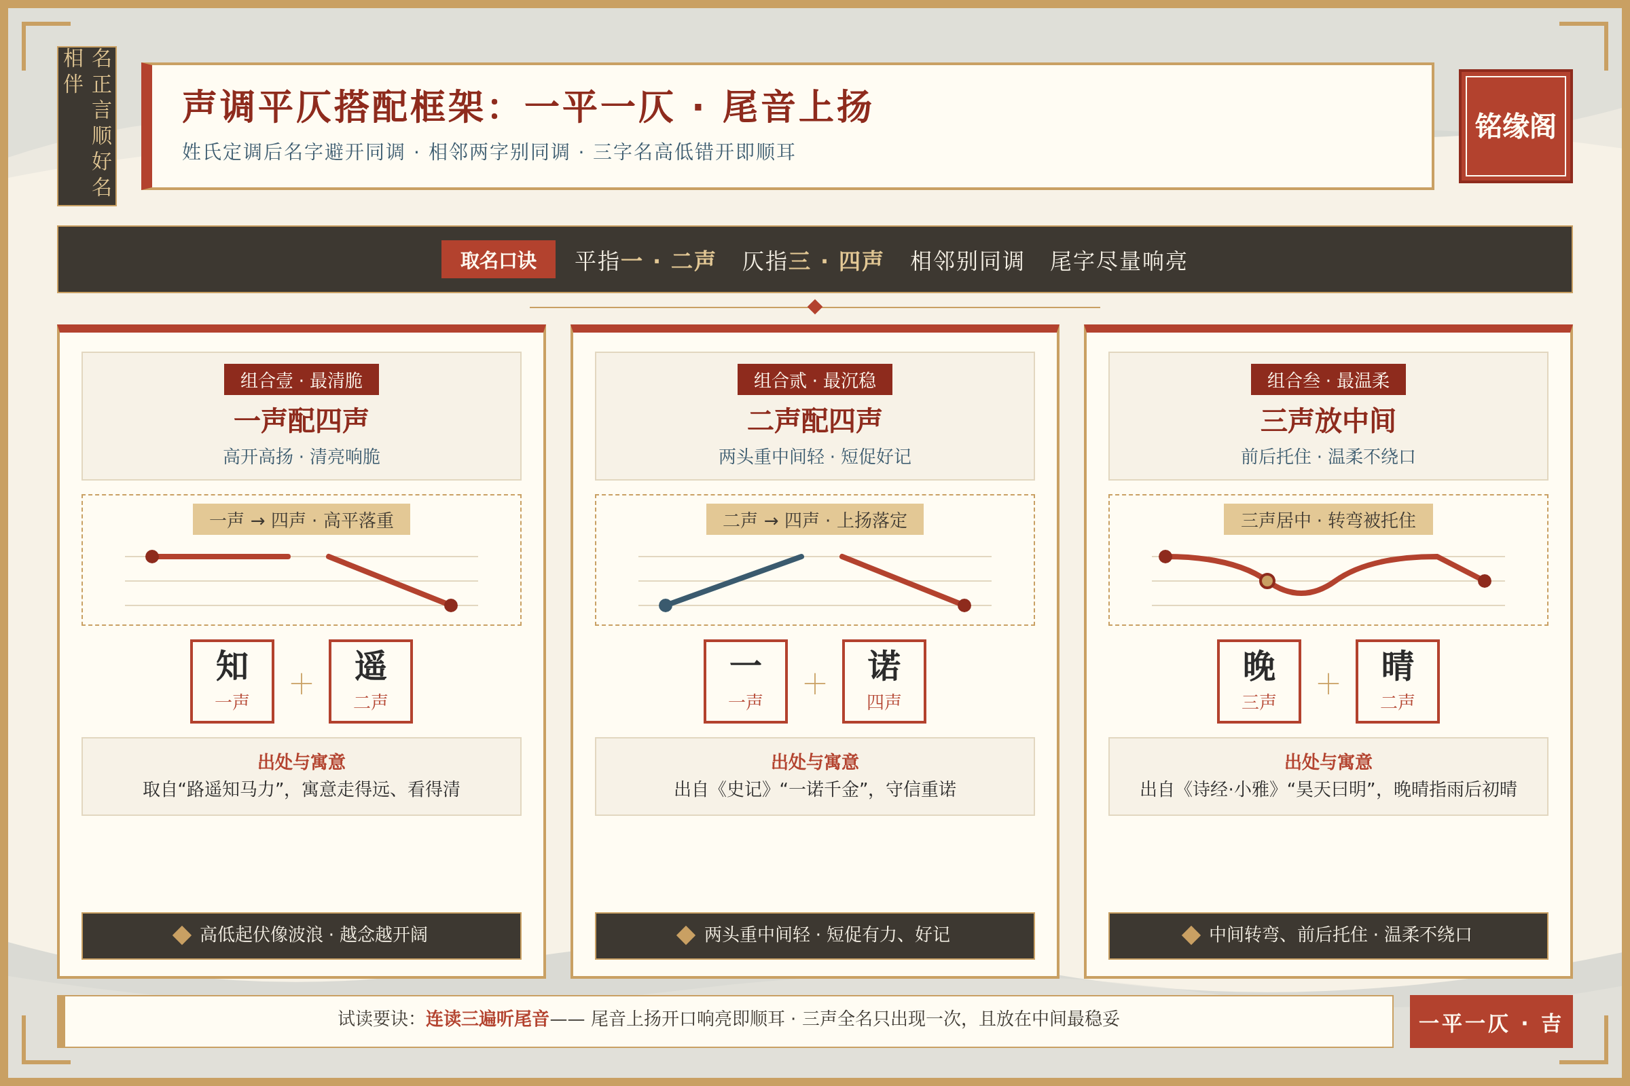This screenshot has width=1630, height=1086.
Task: Select the 晚 character tile
Action: click(x=1259, y=681)
